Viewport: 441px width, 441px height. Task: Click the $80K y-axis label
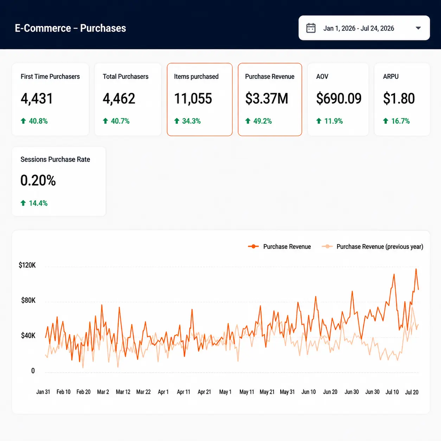coord(28,300)
